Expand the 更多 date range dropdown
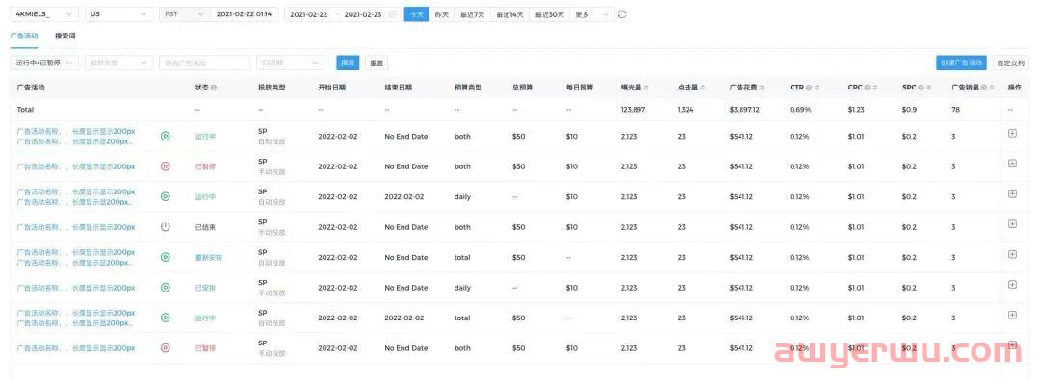Viewport: 1040px width, 381px height. (591, 14)
